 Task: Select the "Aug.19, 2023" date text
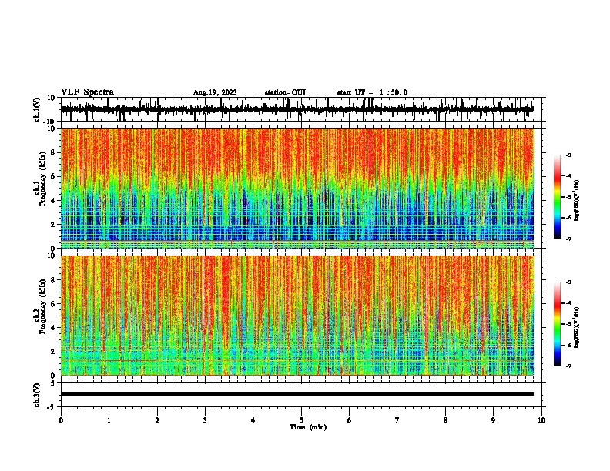[215, 92]
